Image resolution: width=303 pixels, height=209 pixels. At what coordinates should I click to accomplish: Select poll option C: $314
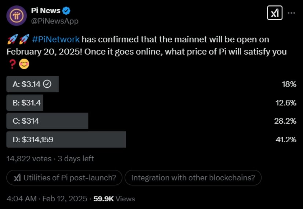point(26,121)
